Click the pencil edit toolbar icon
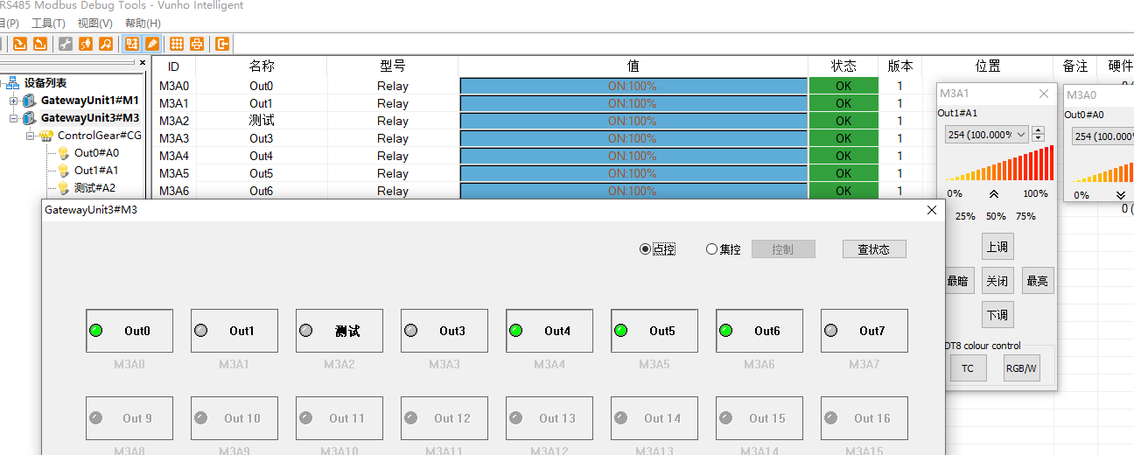This screenshot has height=455, width=1134. [x=152, y=44]
